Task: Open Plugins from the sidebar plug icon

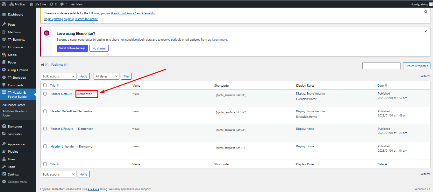Action: tap(4, 152)
